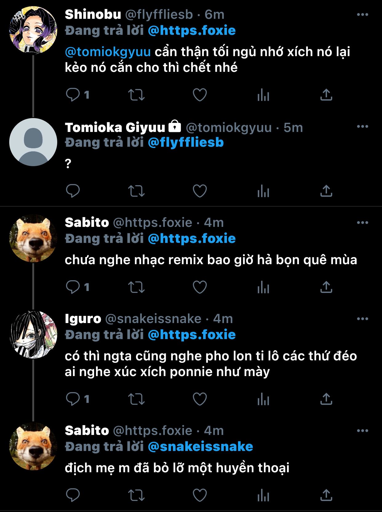
Task: Open the @tomiokgyuu mention in Shinobu's tweet
Action: (108, 52)
